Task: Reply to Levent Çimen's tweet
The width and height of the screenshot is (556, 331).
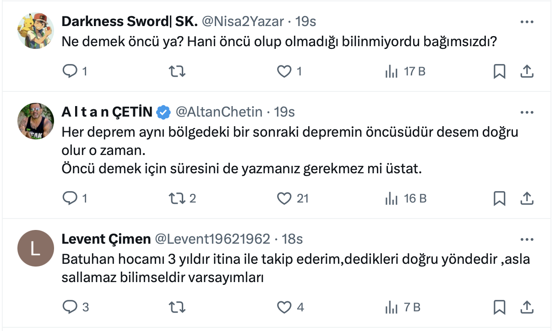Action: [70, 307]
